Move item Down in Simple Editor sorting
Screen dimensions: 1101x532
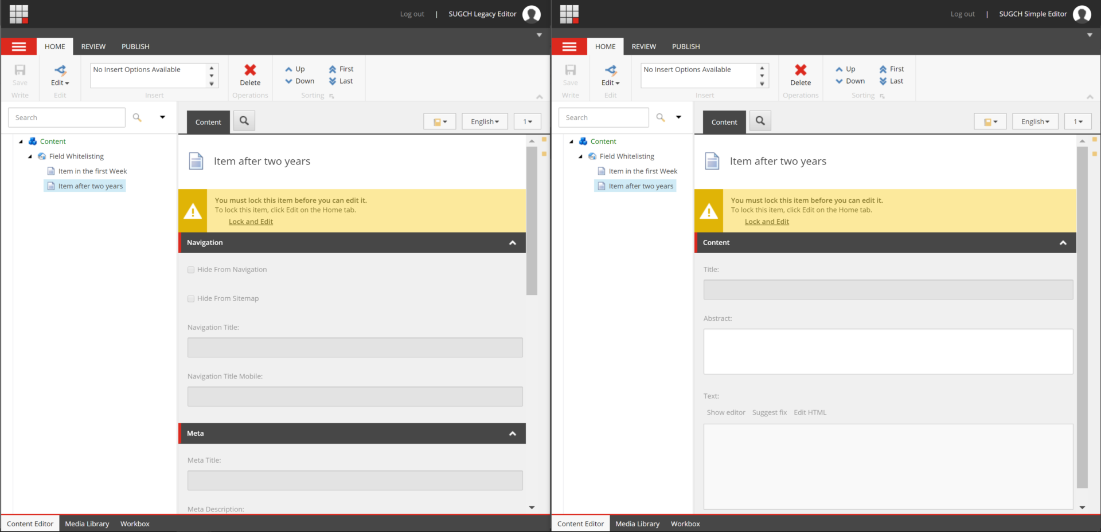point(850,81)
